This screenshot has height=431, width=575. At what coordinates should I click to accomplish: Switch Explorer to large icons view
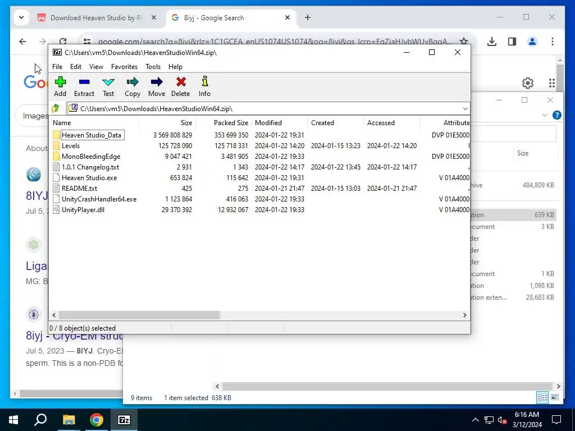tap(555, 397)
